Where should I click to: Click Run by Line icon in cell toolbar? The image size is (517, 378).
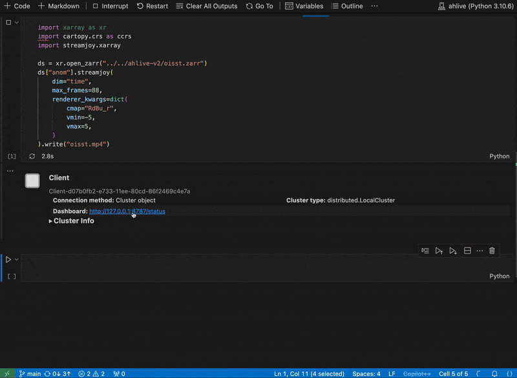point(425,251)
